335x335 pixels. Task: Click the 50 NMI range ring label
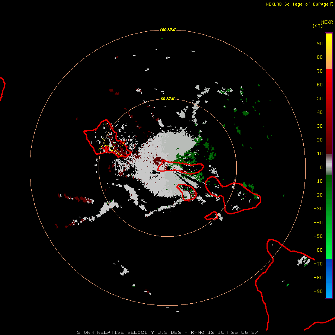(x=167, y=99)
